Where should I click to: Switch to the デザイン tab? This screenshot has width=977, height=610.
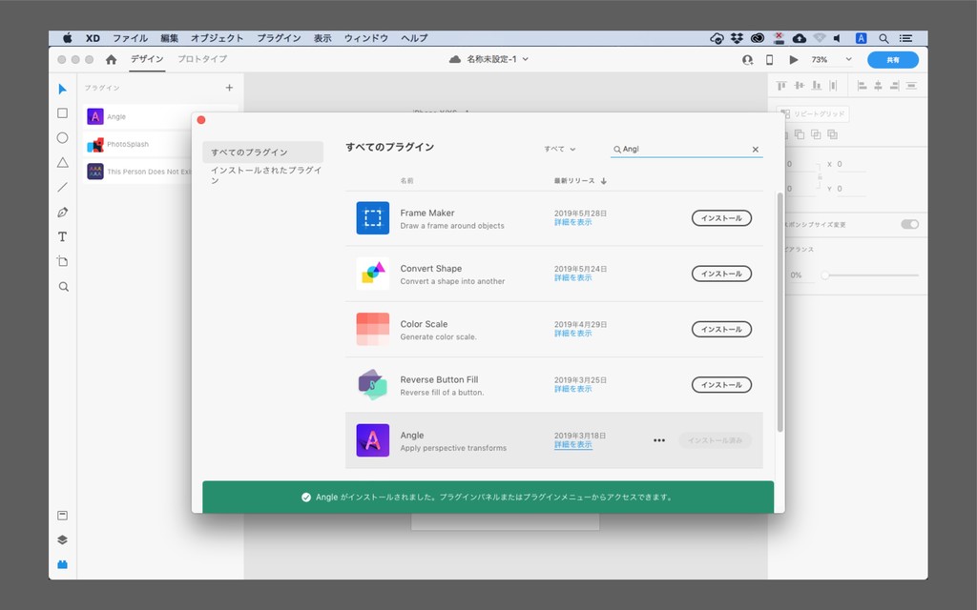pyautogui.click(x=147, y=59)
